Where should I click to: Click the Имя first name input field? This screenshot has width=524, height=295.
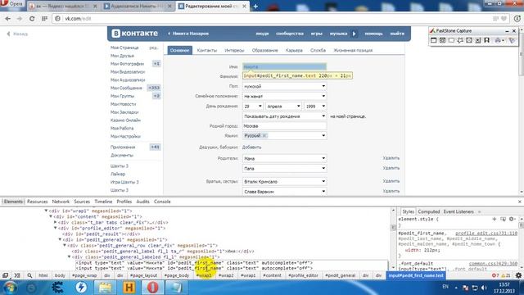[x=284, y=66]
